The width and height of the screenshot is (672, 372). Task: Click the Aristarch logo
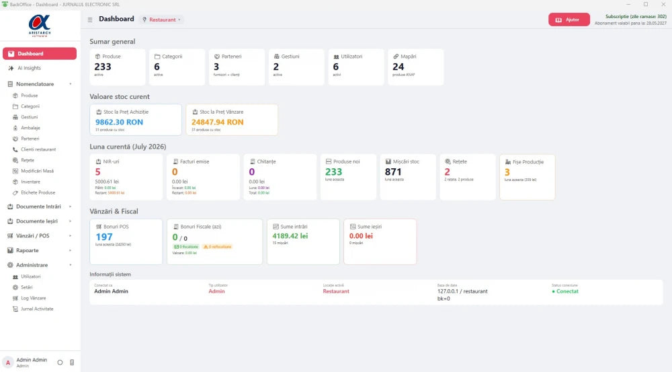(40, 26)
